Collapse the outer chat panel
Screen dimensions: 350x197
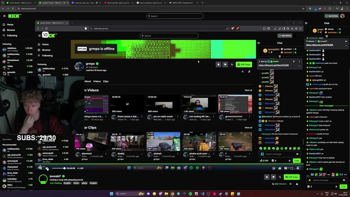point(306,23)
